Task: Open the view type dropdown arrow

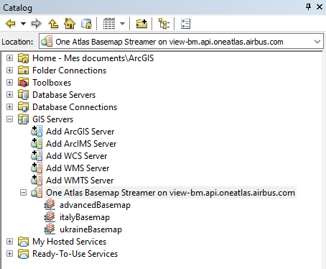Action: coord(122,24)
